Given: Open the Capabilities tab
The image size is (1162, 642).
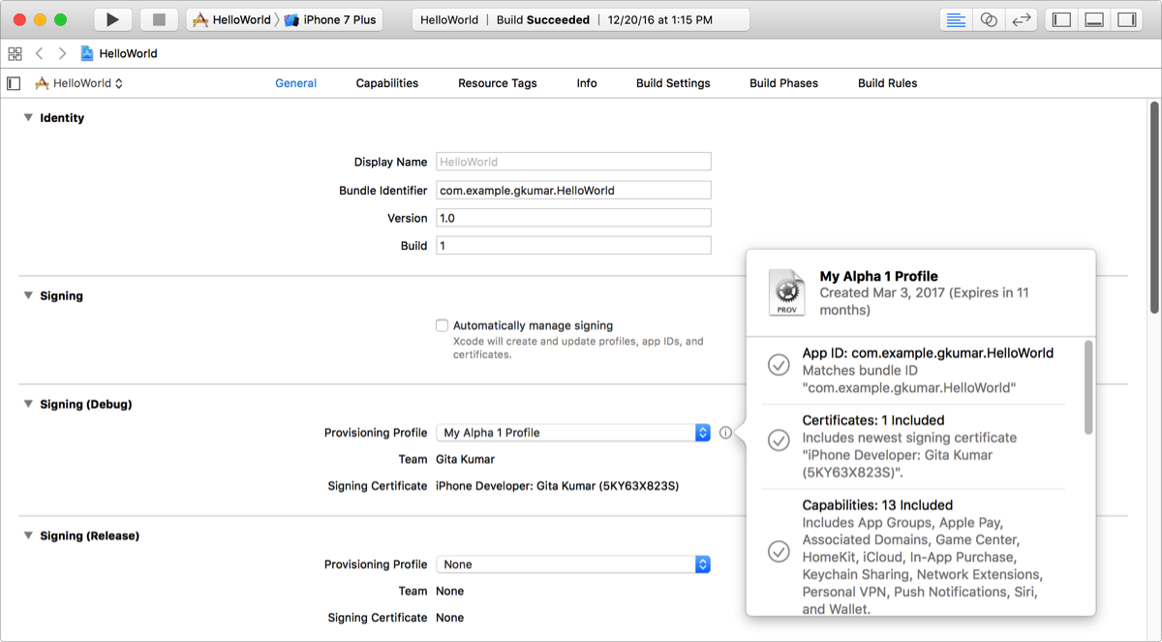Looking at the screenshot, I should tap(386, 83).
